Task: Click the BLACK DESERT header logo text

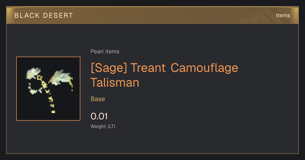Action: [43, 15]
